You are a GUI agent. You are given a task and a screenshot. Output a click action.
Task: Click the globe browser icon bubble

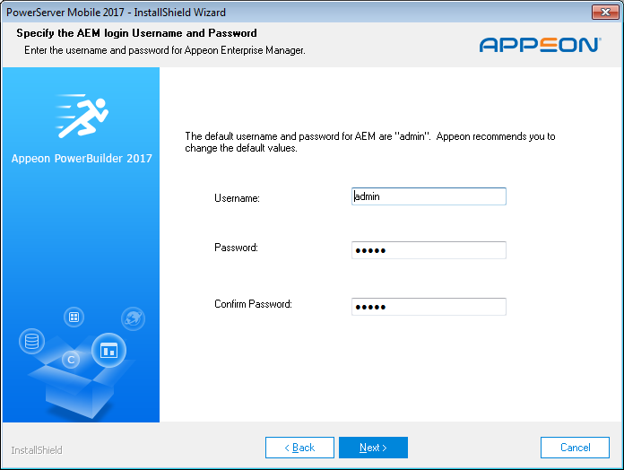coord(133,318)
